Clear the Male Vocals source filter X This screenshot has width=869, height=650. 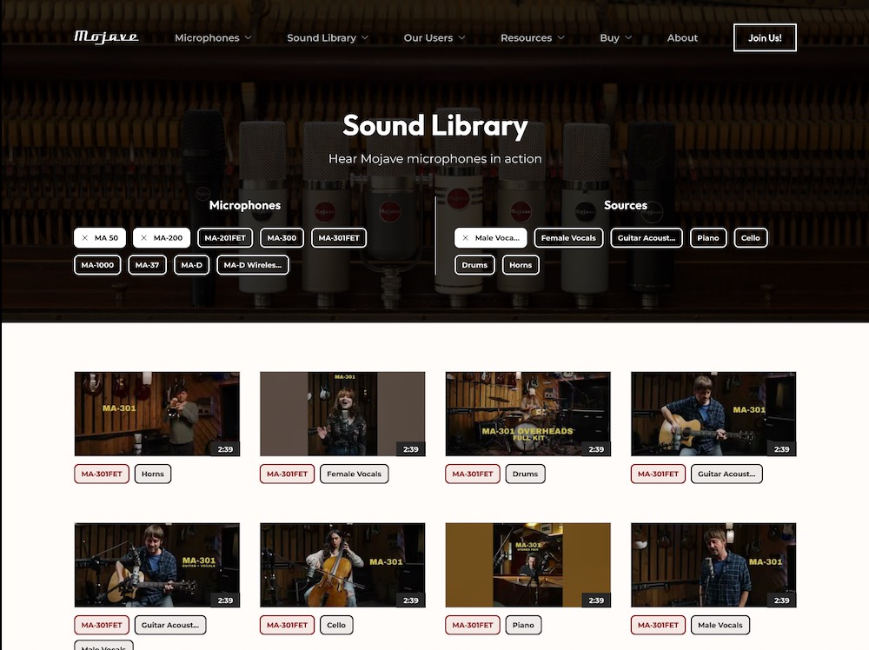pyautogui.click(x=466, y=238)
